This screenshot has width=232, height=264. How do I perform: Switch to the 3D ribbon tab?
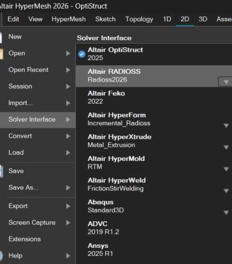(x=203, y=19)
